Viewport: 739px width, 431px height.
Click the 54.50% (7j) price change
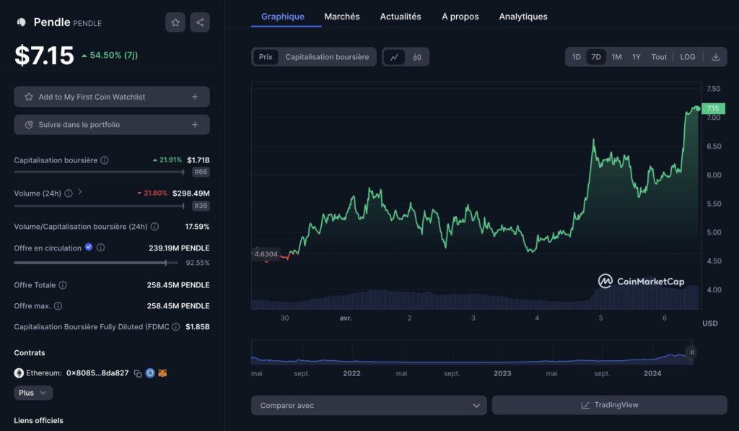110,55
